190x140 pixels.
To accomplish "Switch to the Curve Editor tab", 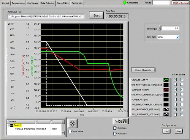I will pos(63,3).
